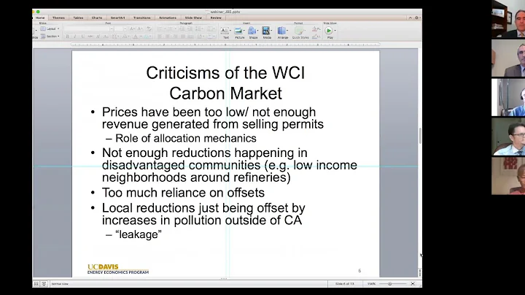Click the bulleted list button
This screenshot has height=295, width=525.
(161, 28)
